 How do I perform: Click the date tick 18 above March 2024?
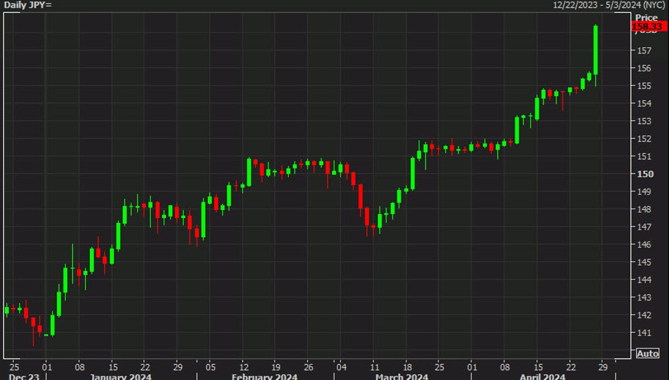pyautogui.click(x=407, y=367)
